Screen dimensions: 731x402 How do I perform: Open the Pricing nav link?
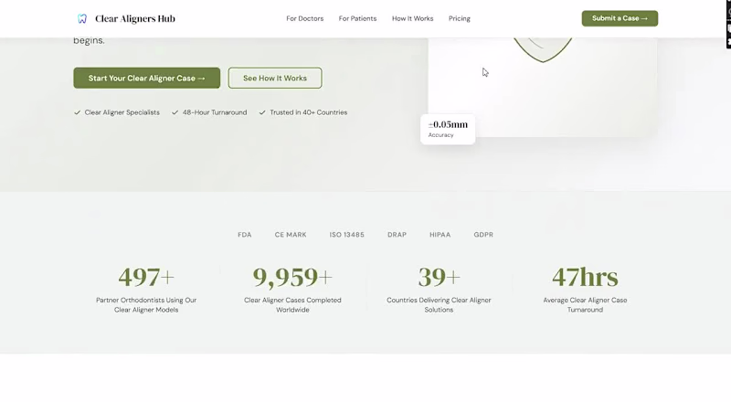click(460, 18)
